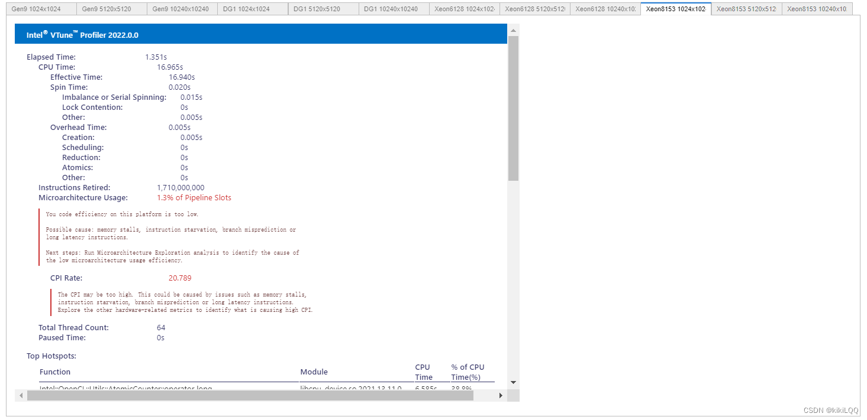Click the Elapsed Time value 1.351s
Screen dimensions: 867x420
point(156,57)
